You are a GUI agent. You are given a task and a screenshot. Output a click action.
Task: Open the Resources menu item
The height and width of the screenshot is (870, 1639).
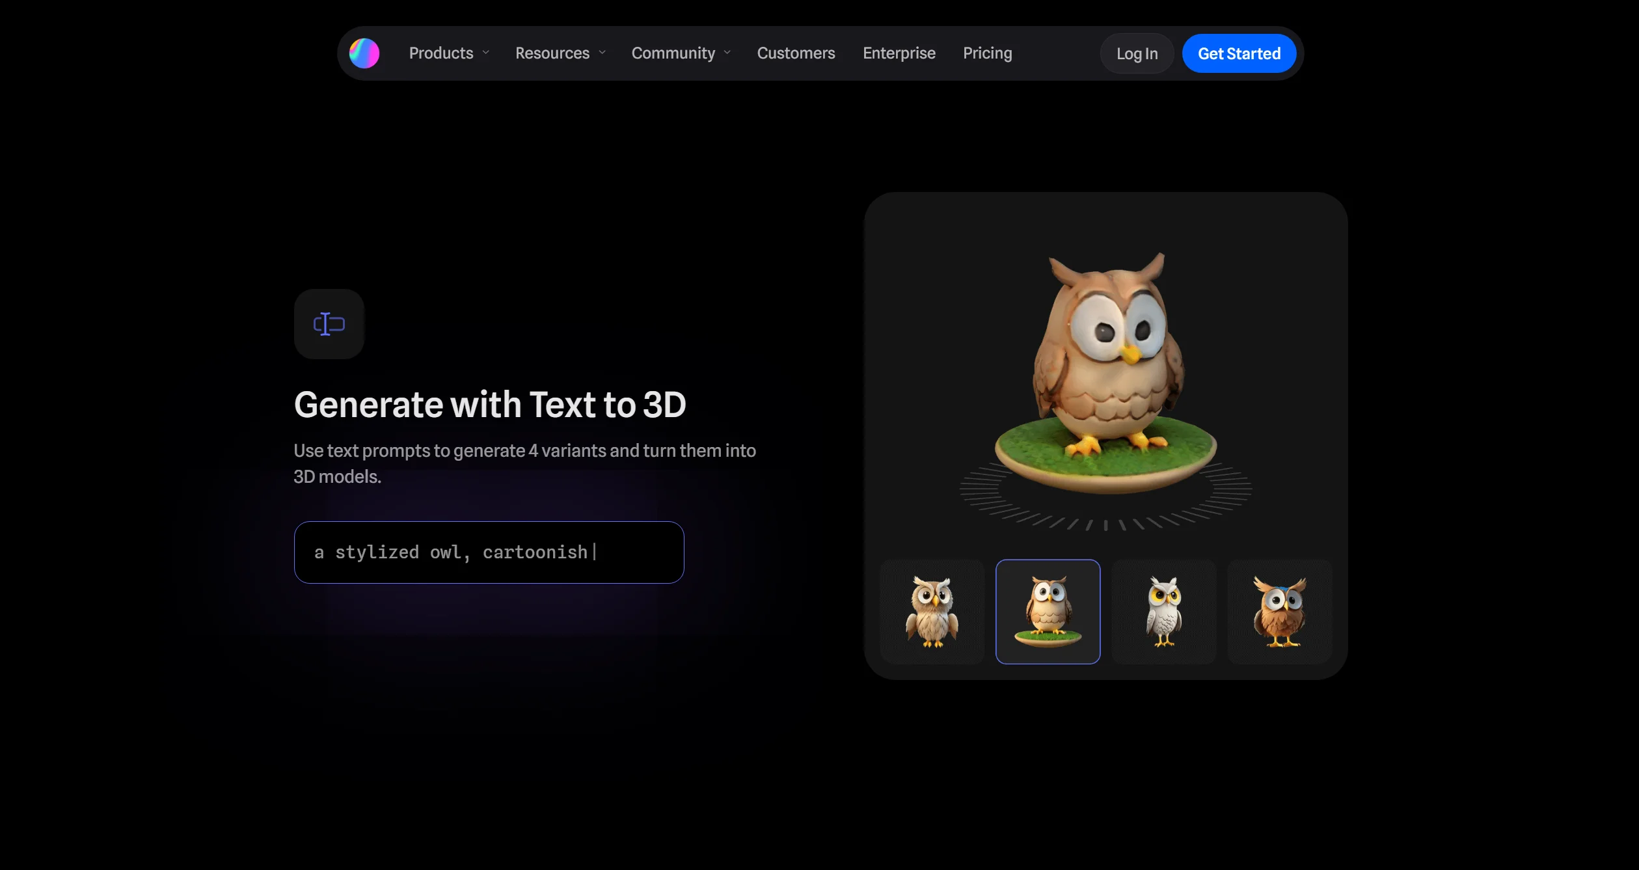pos(552,53)
